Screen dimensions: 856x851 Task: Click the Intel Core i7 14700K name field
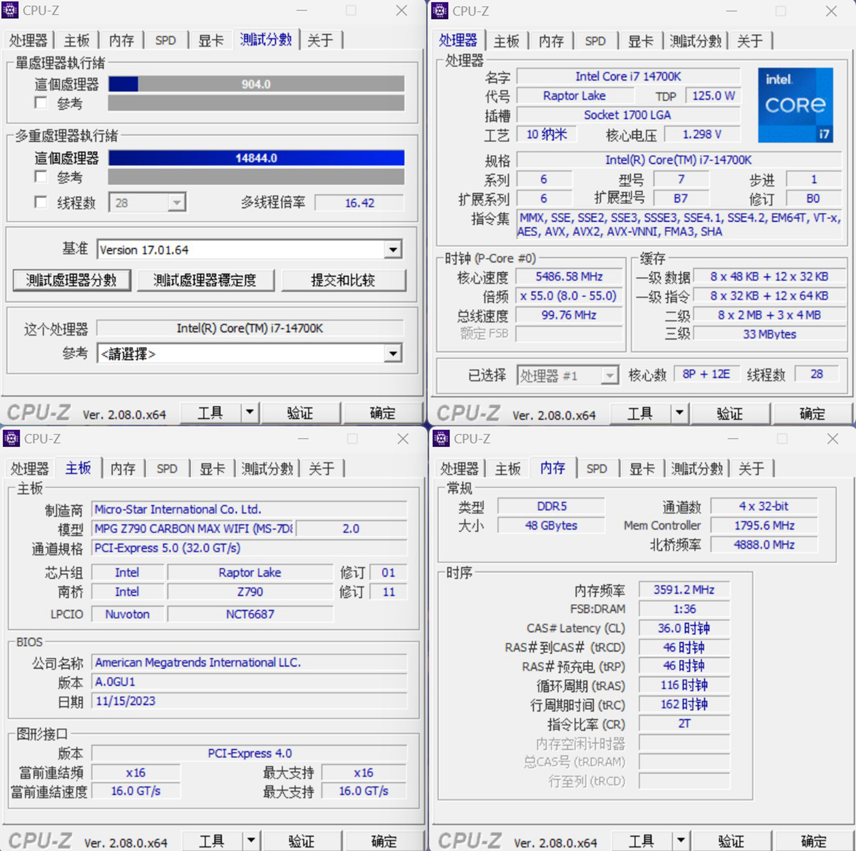(x=628, y=76)
